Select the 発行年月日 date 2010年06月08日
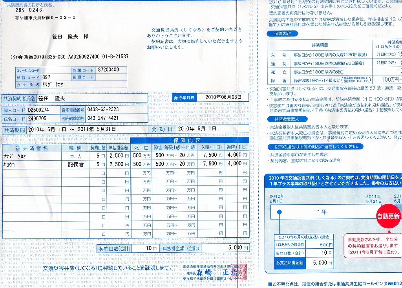Viewport: 402px width, 288px height. pos(223,97)
